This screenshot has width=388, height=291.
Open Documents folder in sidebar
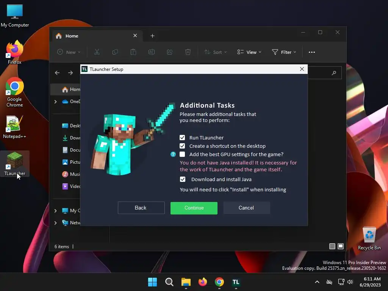coord(71,150)
